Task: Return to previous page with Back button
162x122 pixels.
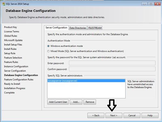Action: coord(96,115)
